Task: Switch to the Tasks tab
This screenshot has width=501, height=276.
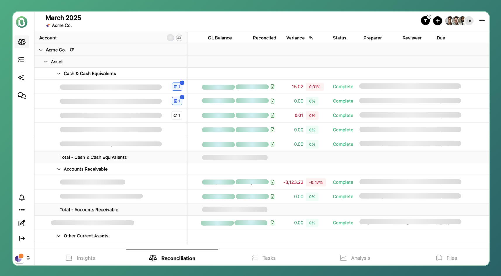Action: (263, 258)
